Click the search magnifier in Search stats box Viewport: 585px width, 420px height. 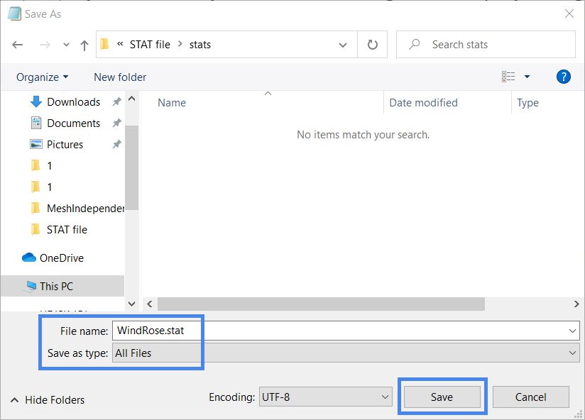(413, 44)
